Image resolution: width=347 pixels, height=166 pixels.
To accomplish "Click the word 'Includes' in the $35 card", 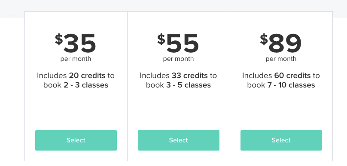I will pos(52,75).
